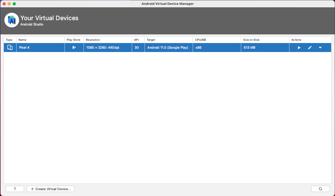Sort by the Size on Disk column header

pos(265,40)
